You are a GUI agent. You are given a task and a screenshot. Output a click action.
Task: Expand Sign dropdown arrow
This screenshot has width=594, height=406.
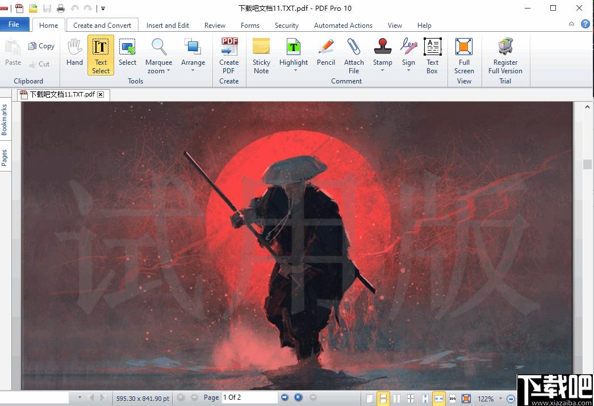408,70
